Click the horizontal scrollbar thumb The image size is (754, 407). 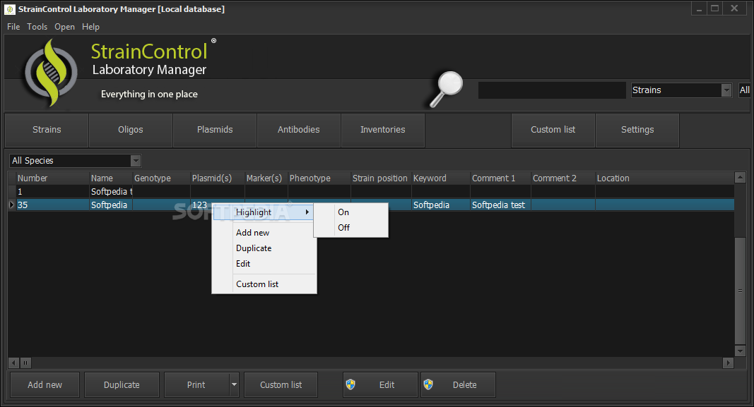click(x=25, y=363)
